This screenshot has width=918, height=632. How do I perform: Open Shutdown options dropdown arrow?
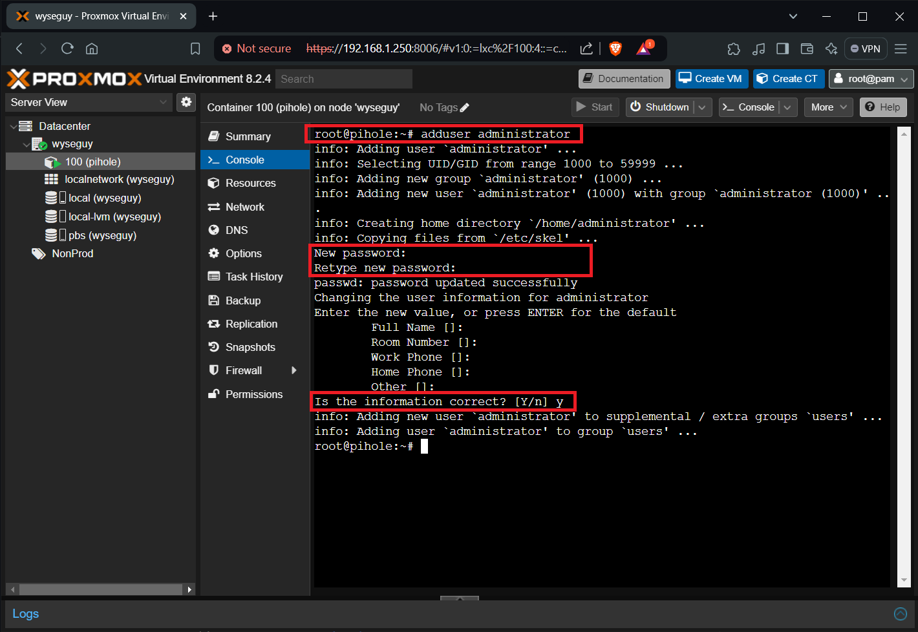703,107
